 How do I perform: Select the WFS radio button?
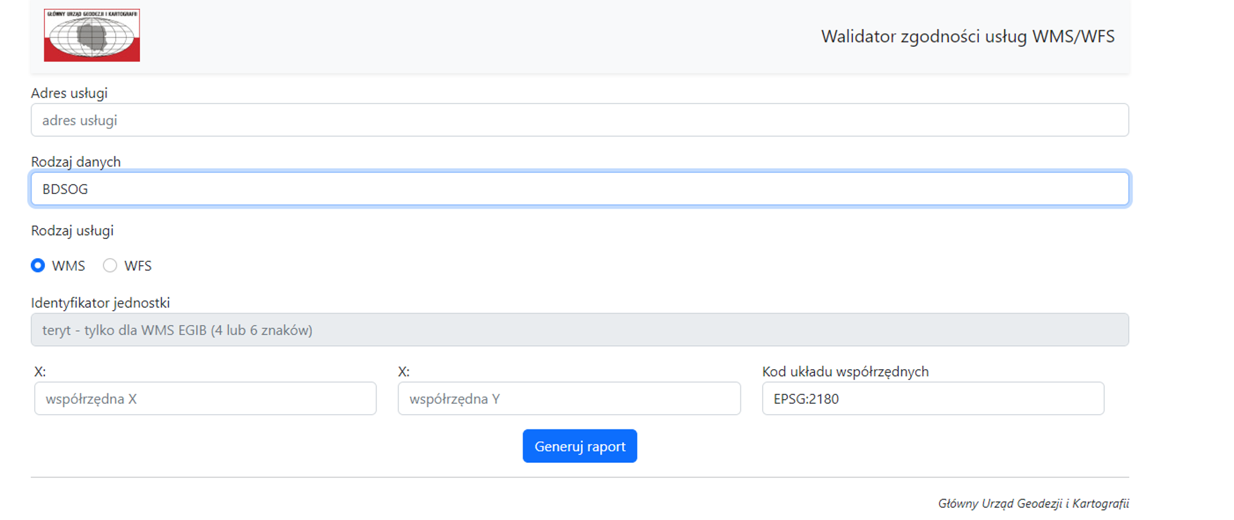pyautogui.click(x=110, y=265)
